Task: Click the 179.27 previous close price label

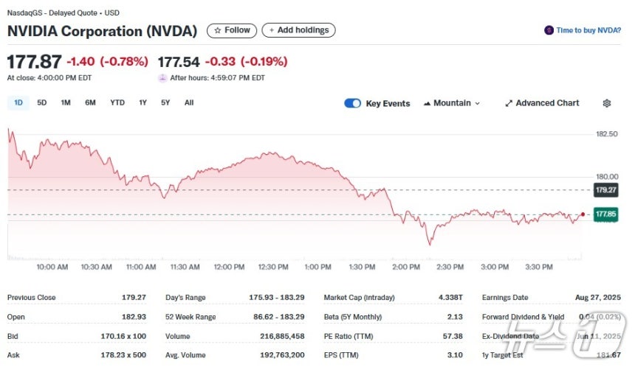Action: point(606,190)
